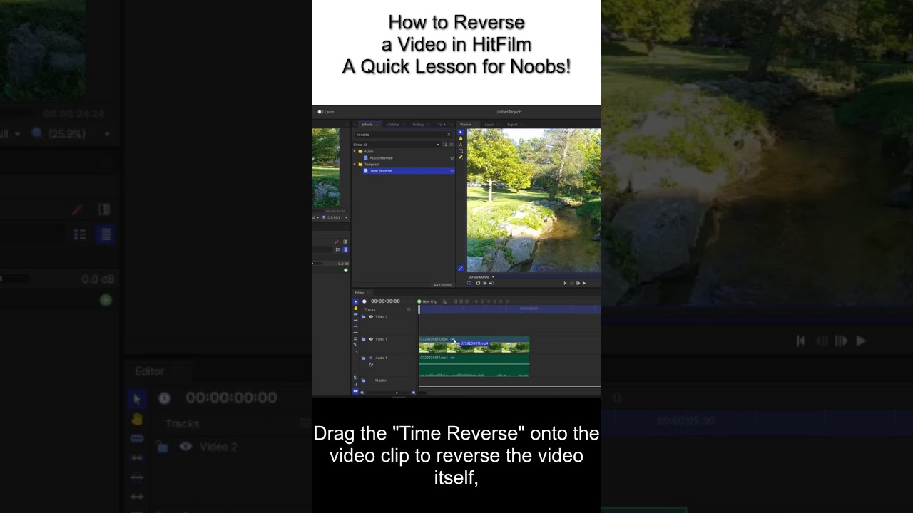This screenshot has height=513, width=913.
Task: Click the Viewer timecode 00:00:00:00
Action: pos(479,277)
